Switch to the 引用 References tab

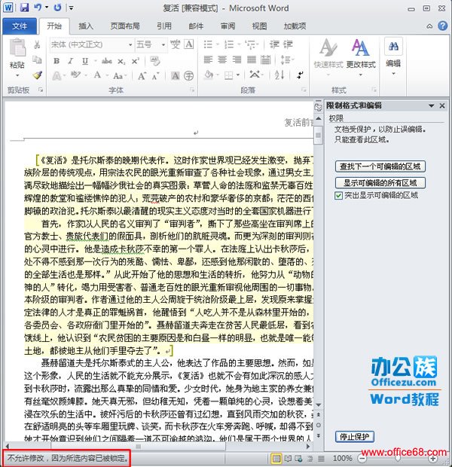164,26
